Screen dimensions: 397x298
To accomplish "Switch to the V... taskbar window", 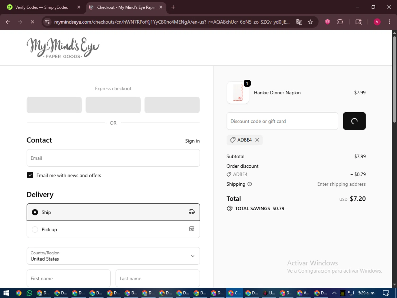I will tap(303, 293).
